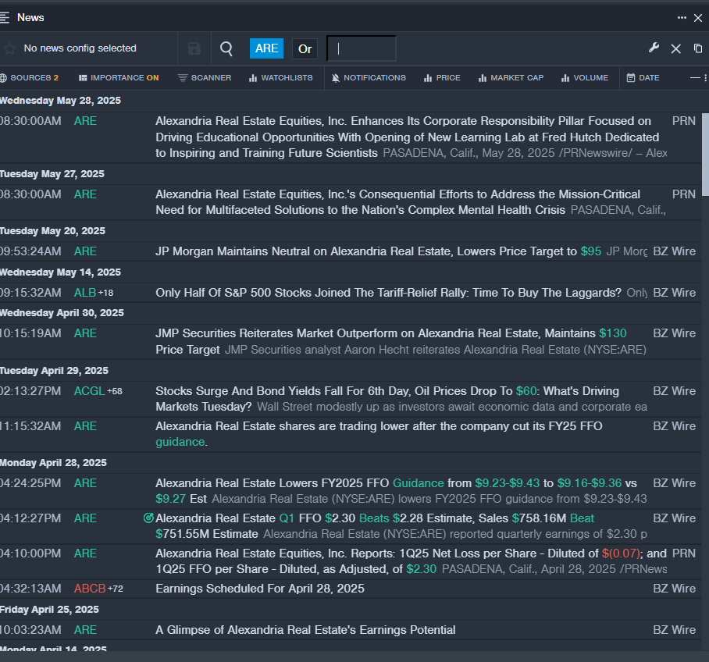709x662 pixels.
Task: Duplicate the news window with the copy icon
Action: coord(698,48)
